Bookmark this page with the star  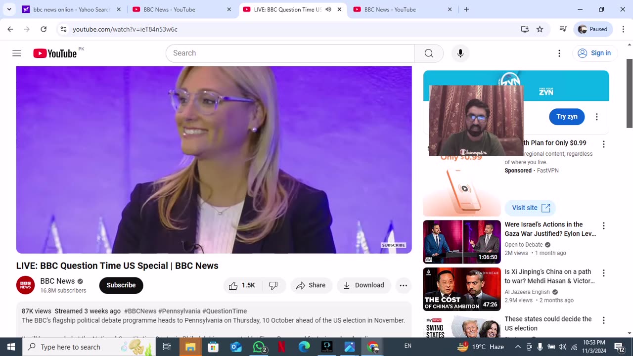(x=540, y=29)
